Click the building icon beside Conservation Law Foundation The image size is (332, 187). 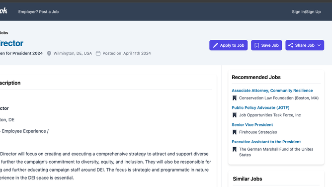click(235, 98)
